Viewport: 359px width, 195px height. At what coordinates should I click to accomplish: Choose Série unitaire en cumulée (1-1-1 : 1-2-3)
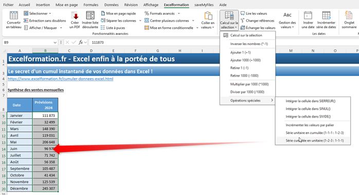click(x=313, y=133)
